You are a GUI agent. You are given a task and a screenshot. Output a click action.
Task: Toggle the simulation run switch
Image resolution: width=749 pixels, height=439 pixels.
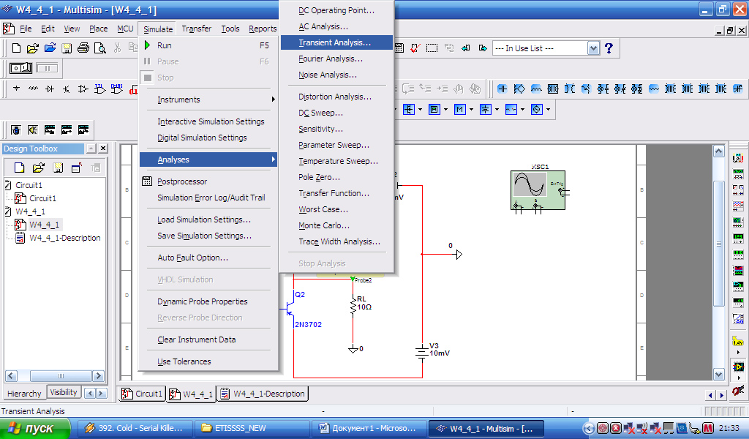21,68
